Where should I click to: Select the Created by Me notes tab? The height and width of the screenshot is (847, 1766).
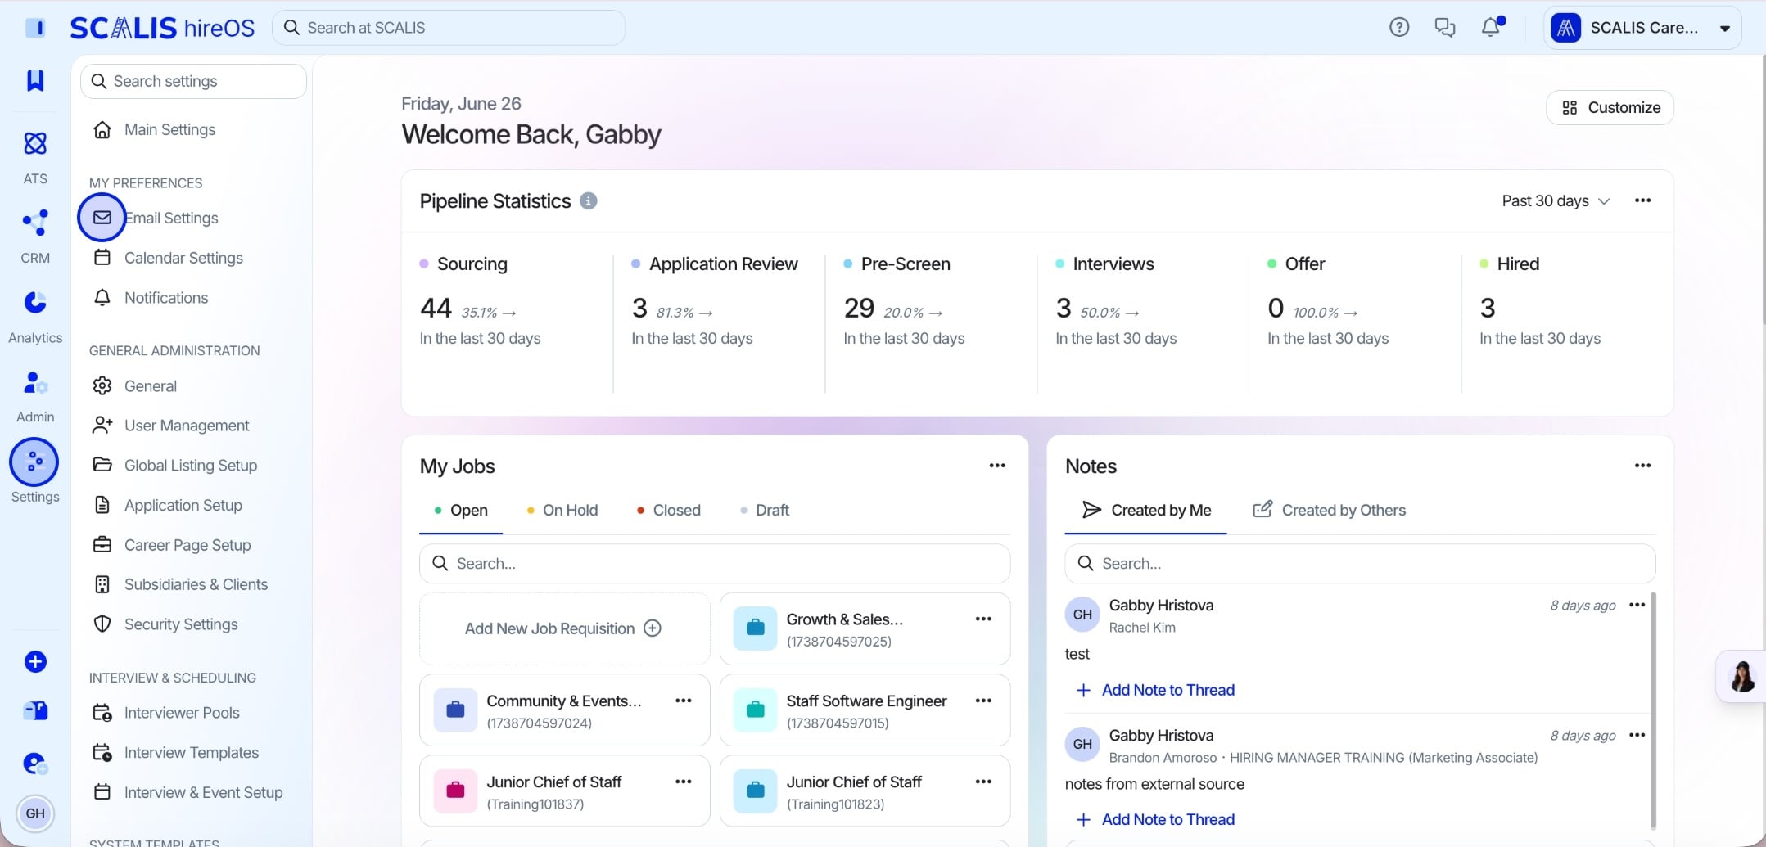[1145, 510]
